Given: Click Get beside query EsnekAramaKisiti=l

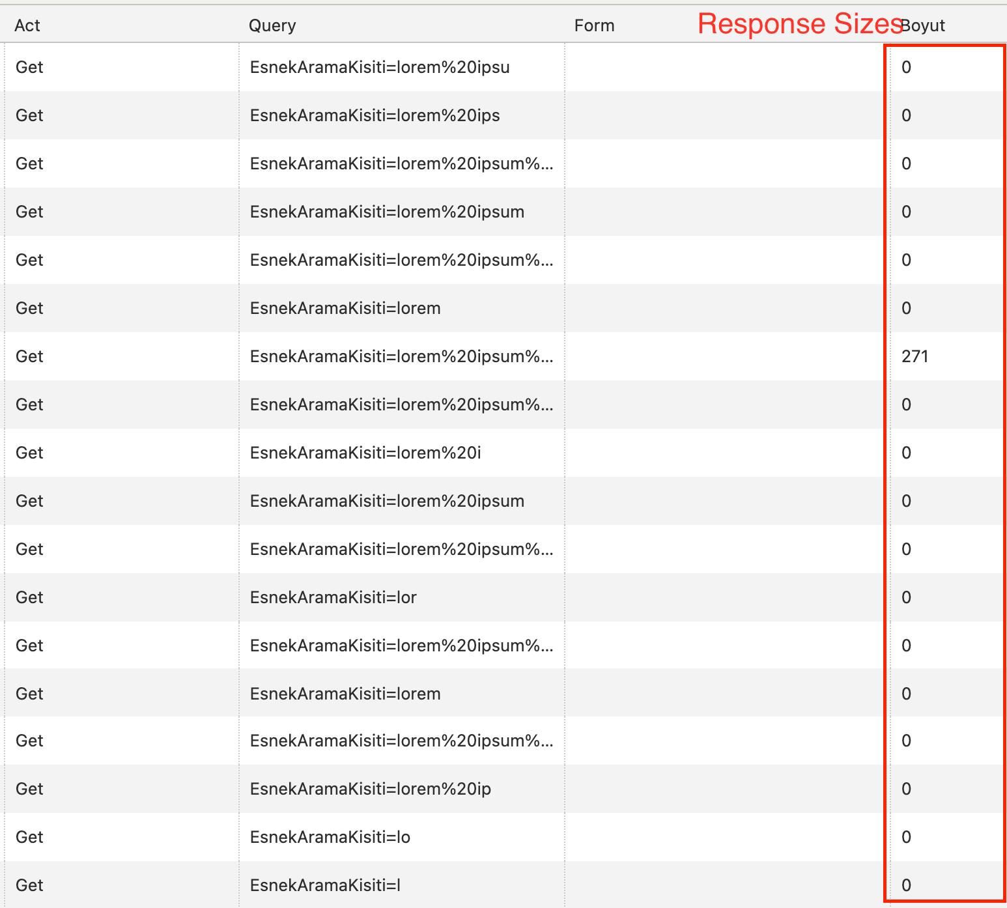Looking at the screenshot, I should [29, 885].
